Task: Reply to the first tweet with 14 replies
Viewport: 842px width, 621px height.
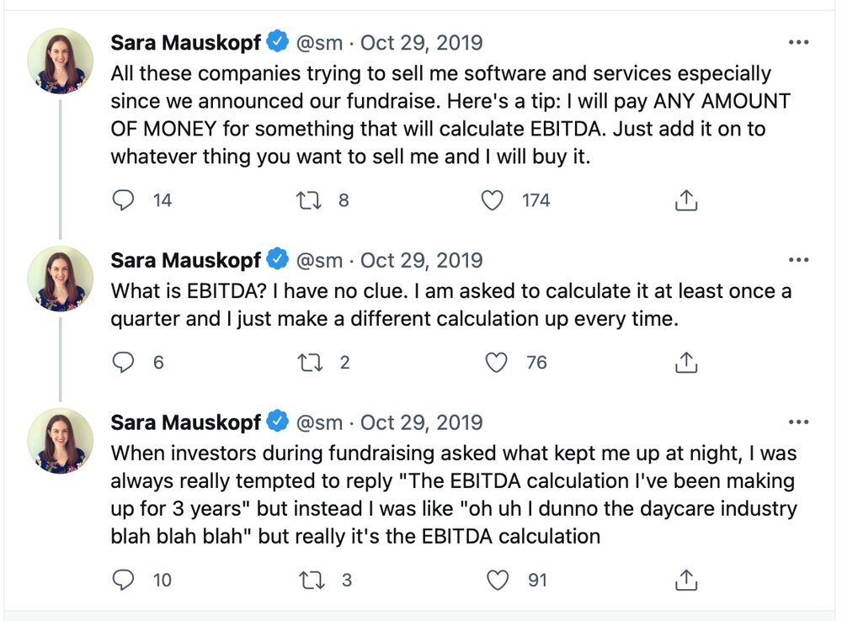Action: coord(123,200)
